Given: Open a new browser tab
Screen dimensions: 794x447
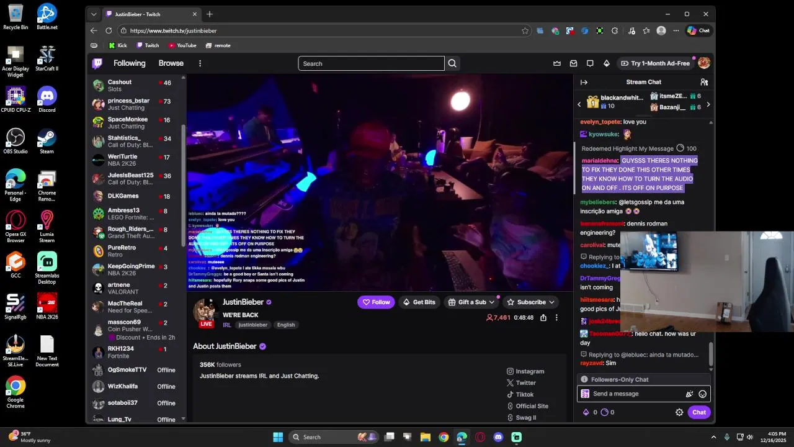Looking at the screenshot, I should point(210,14).
